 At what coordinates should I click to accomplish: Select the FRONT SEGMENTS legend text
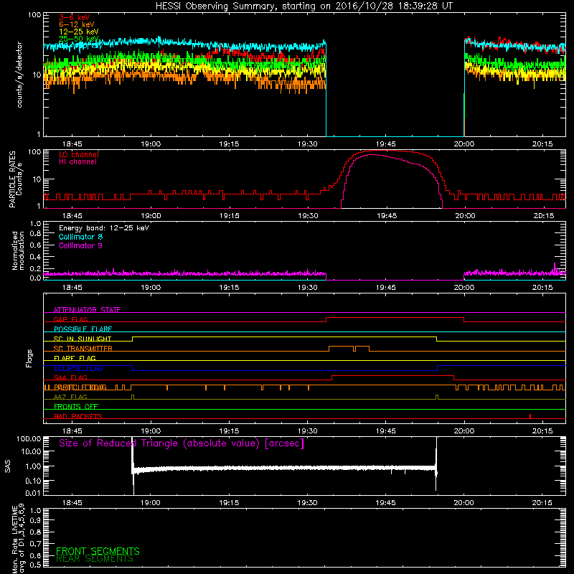pos(98,551)
